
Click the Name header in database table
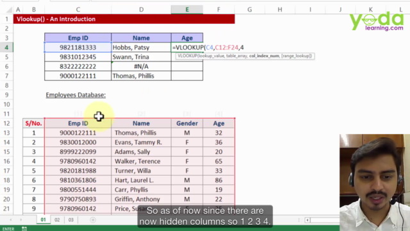click(x=141, y=123)
